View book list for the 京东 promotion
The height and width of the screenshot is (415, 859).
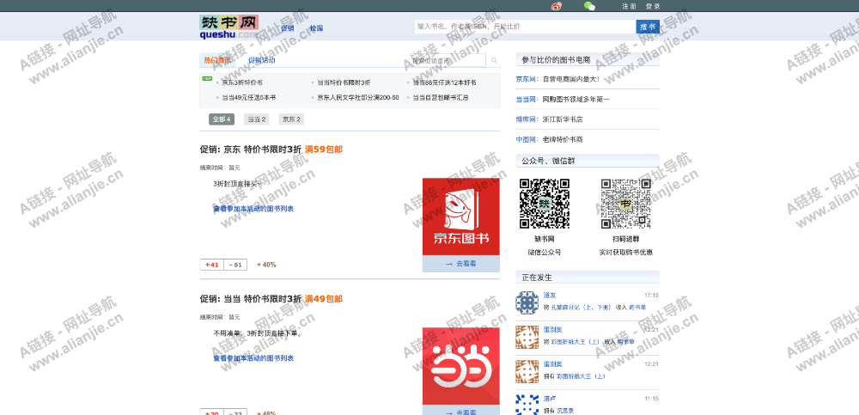pyautogui.click(x=253, y=209)
